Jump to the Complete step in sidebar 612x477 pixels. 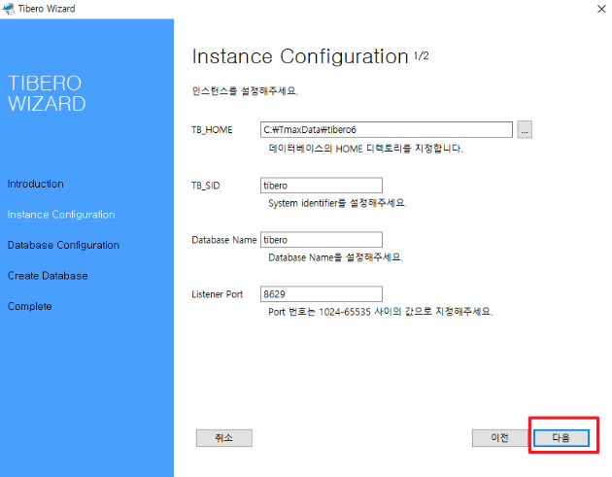pyautogui.click(x=30, y=306)
